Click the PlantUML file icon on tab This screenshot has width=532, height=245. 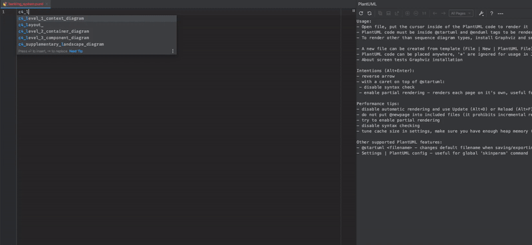[x=5, y=4]
